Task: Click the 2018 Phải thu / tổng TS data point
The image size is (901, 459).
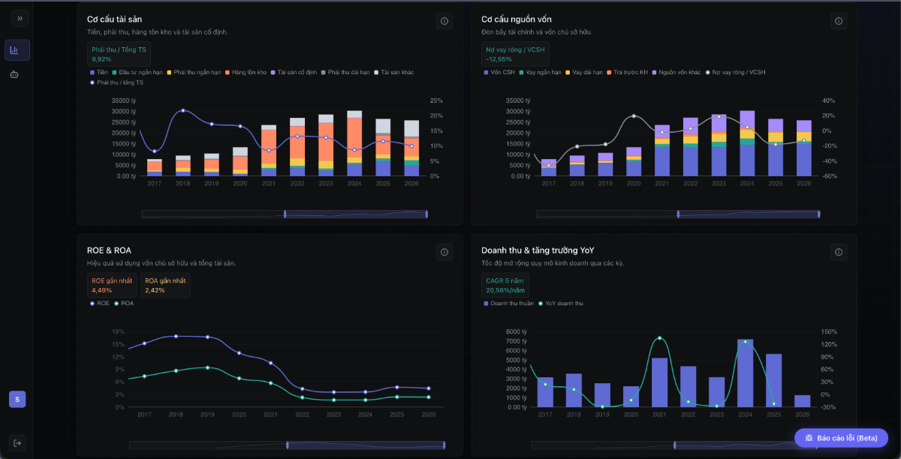Action: 183,110
